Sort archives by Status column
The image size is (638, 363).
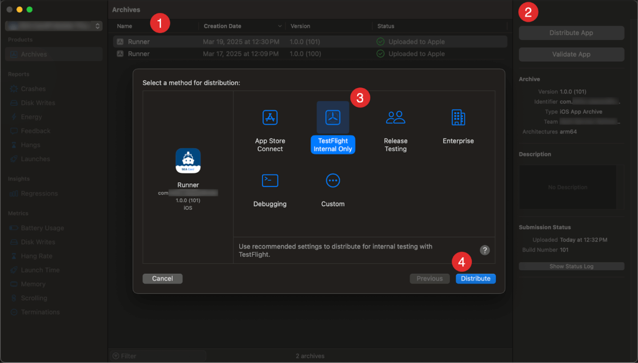[x=385, y=26]
